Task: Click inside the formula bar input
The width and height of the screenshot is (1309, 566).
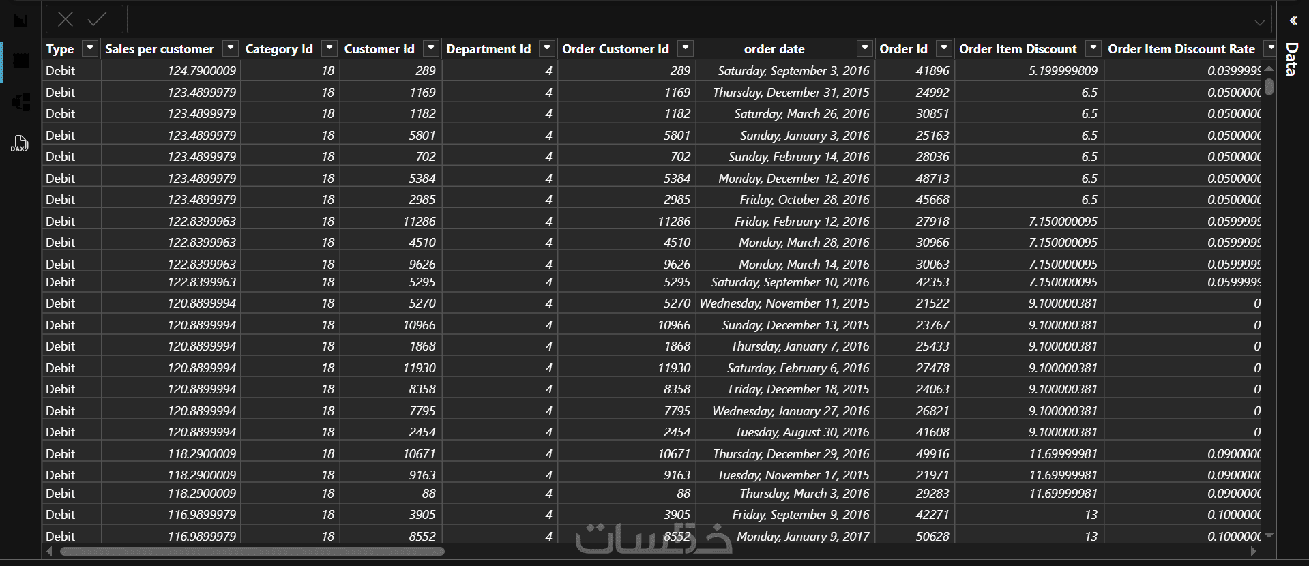Action: pos(682,20)
